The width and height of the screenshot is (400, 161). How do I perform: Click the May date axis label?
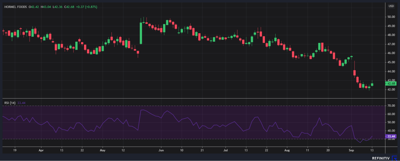[102, 150]
